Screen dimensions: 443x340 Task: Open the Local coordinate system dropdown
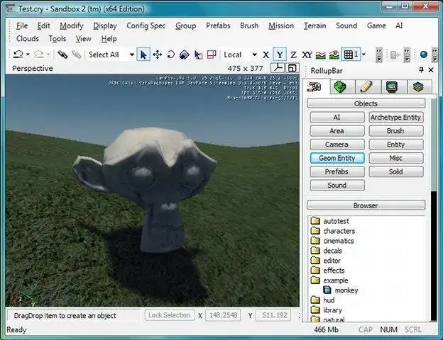255,55
